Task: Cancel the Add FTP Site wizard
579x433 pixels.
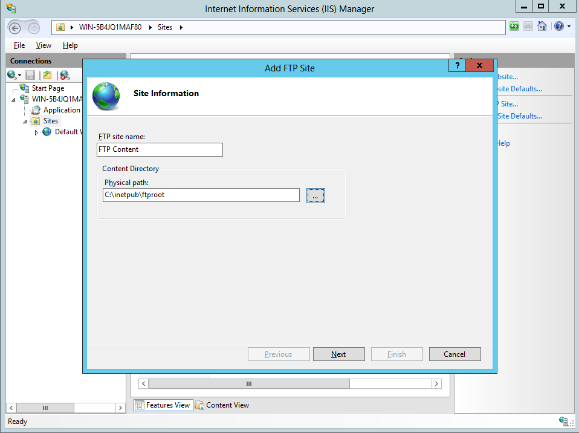Action: point(454,354)
